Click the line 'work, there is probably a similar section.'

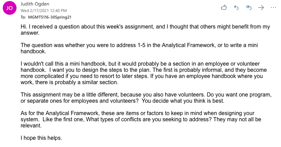(x=69, y=82)
